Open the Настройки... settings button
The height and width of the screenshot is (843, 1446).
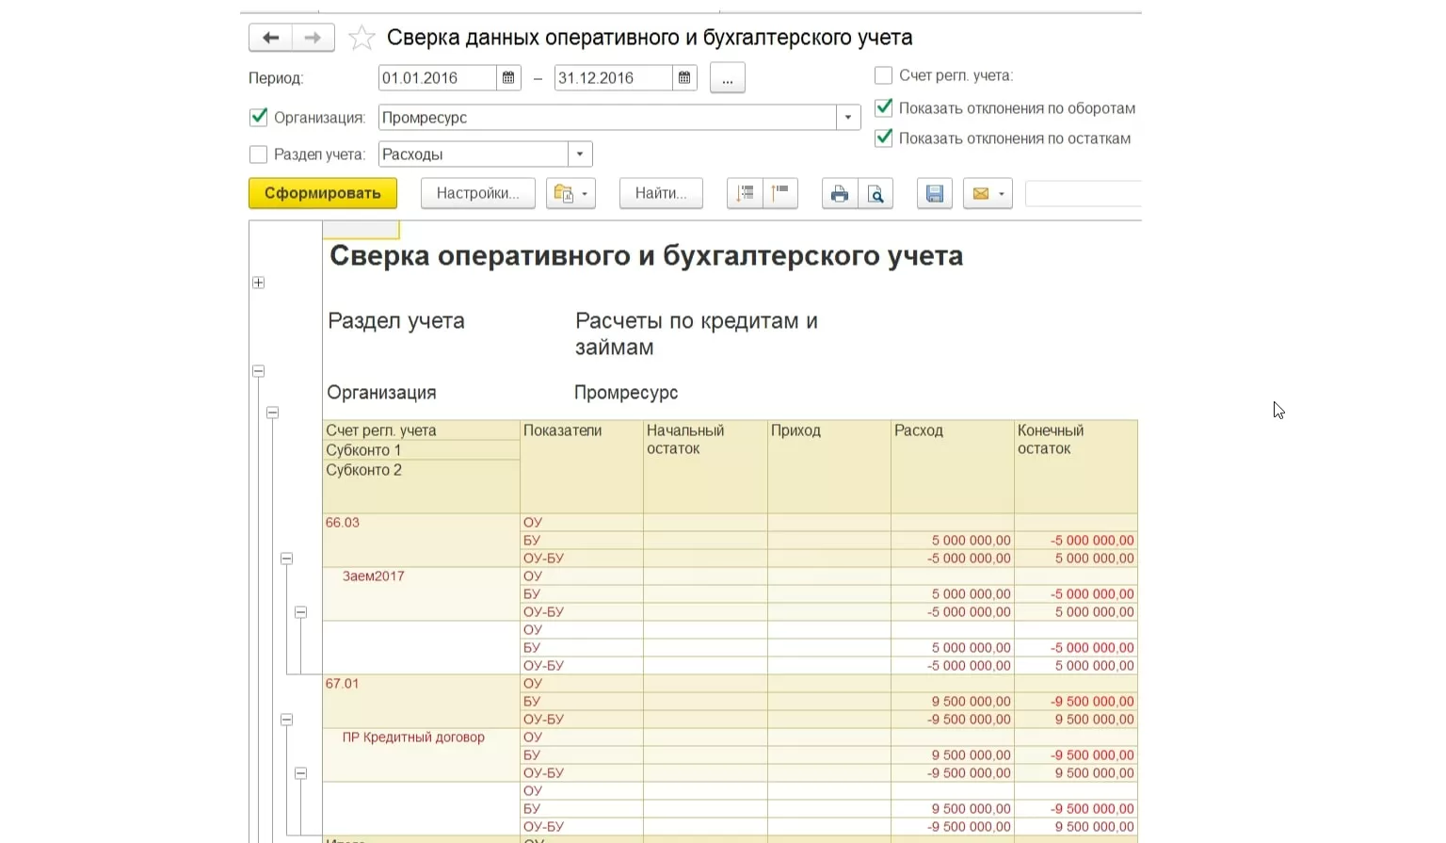point(477,193)
